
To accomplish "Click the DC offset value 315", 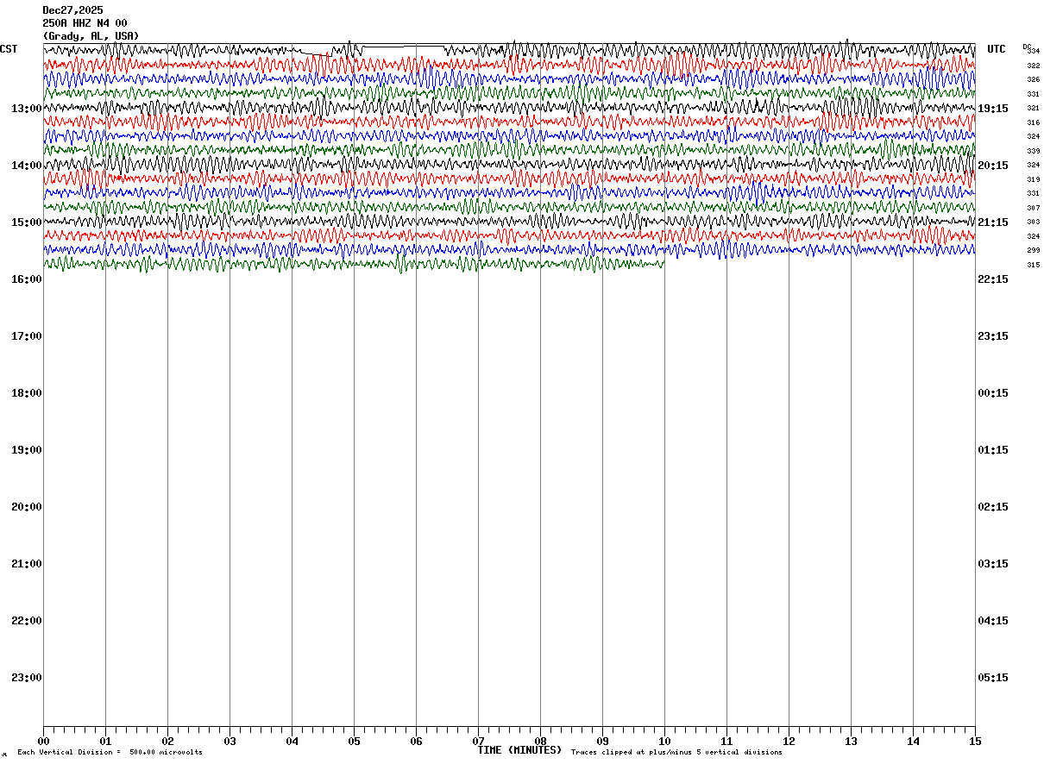I will [x=1034, y=265].
